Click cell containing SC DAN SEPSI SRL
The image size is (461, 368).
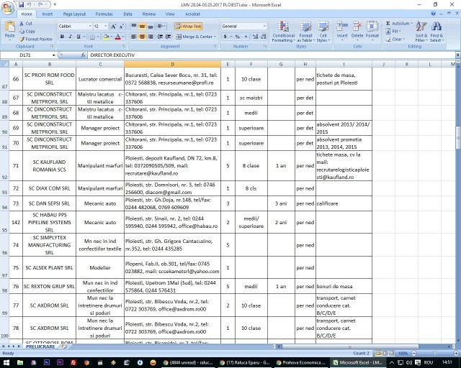pos(50,203)
